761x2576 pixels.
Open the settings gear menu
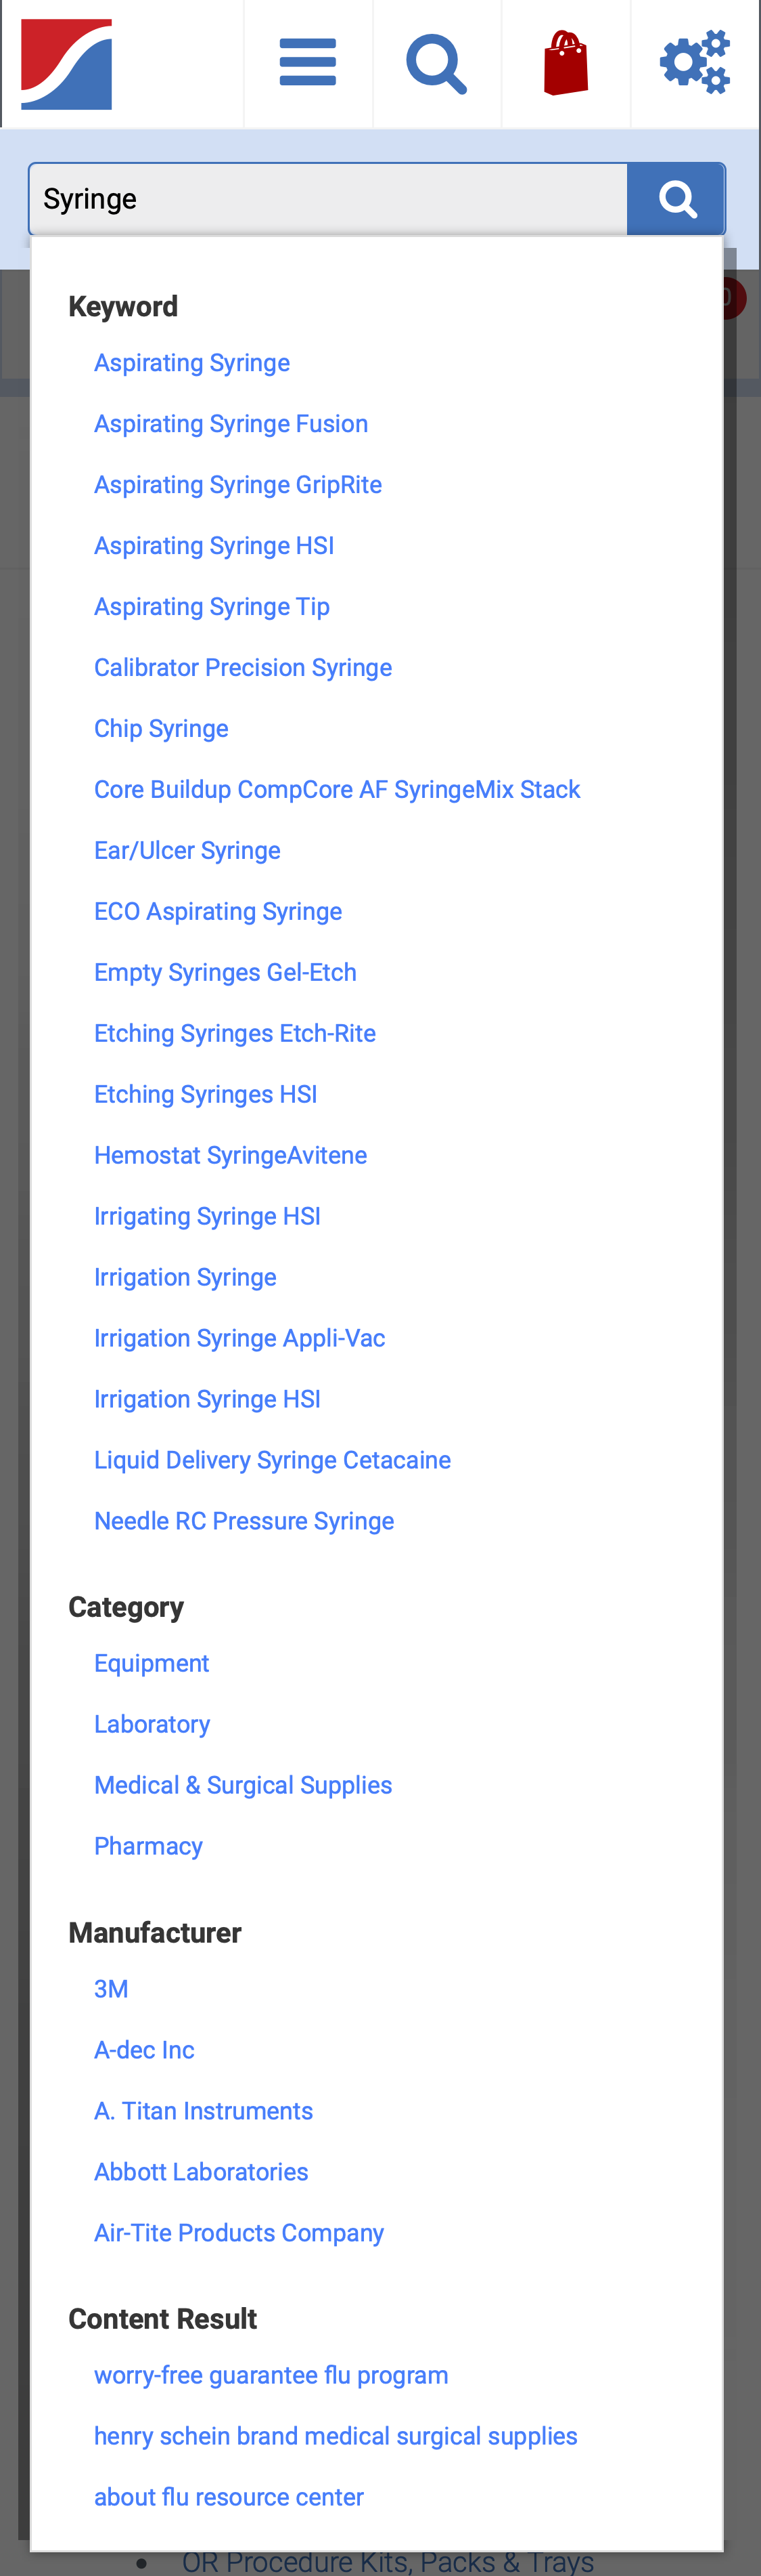694,62
